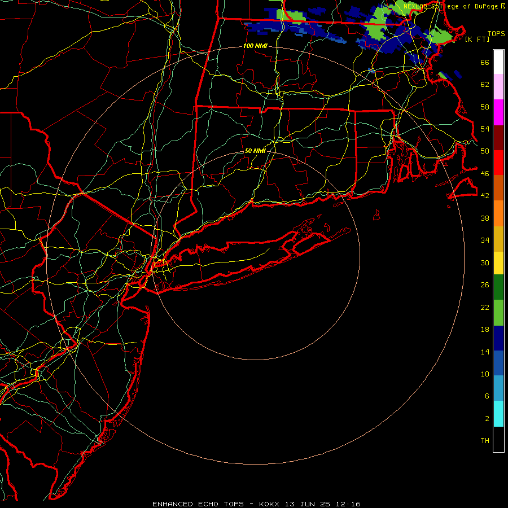Click the 54 legend value
508x508 pixels.
(x=485, y=129)
